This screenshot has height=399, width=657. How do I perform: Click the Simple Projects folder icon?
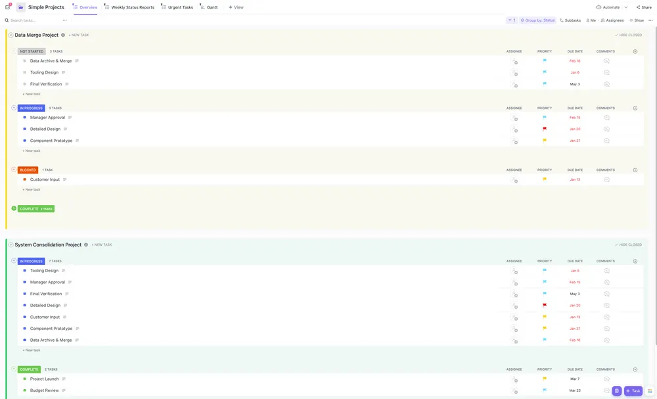[x=20, y=7]
